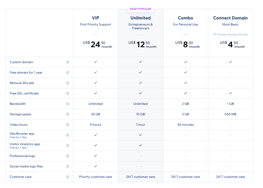Choose the Combo plan column header
Image resolution: width=263 pixels, height=188 pixels.
click(185, 18)
